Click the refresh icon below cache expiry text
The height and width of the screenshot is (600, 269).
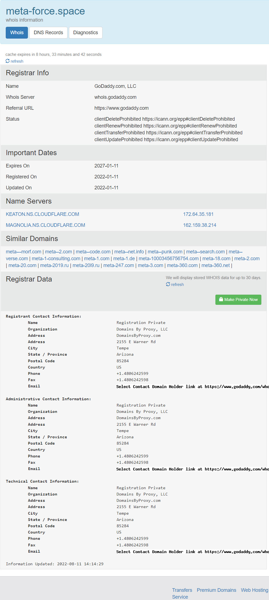8,61
